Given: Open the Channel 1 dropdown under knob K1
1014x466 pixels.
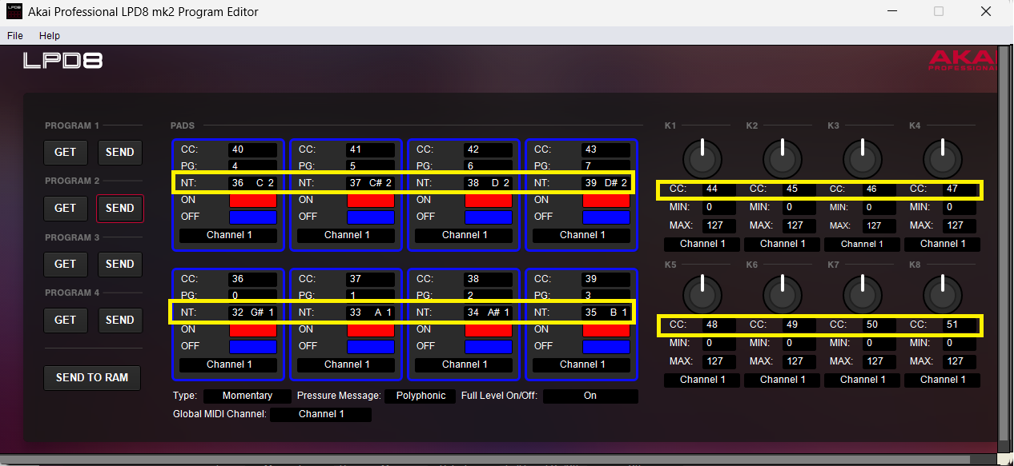Looking at the screenshot, I should point(702,244).
